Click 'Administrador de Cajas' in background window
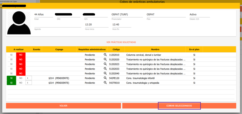This screenshot has width=242, height=114. tap(9, 1)
